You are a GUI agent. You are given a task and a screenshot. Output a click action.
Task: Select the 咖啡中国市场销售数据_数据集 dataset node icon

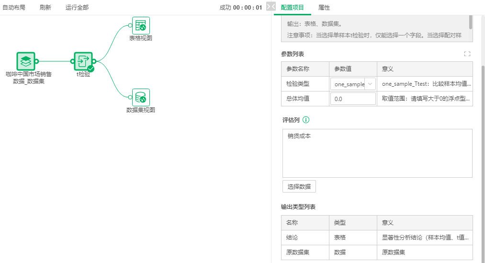pyautogui.click(x=26, y=61)
